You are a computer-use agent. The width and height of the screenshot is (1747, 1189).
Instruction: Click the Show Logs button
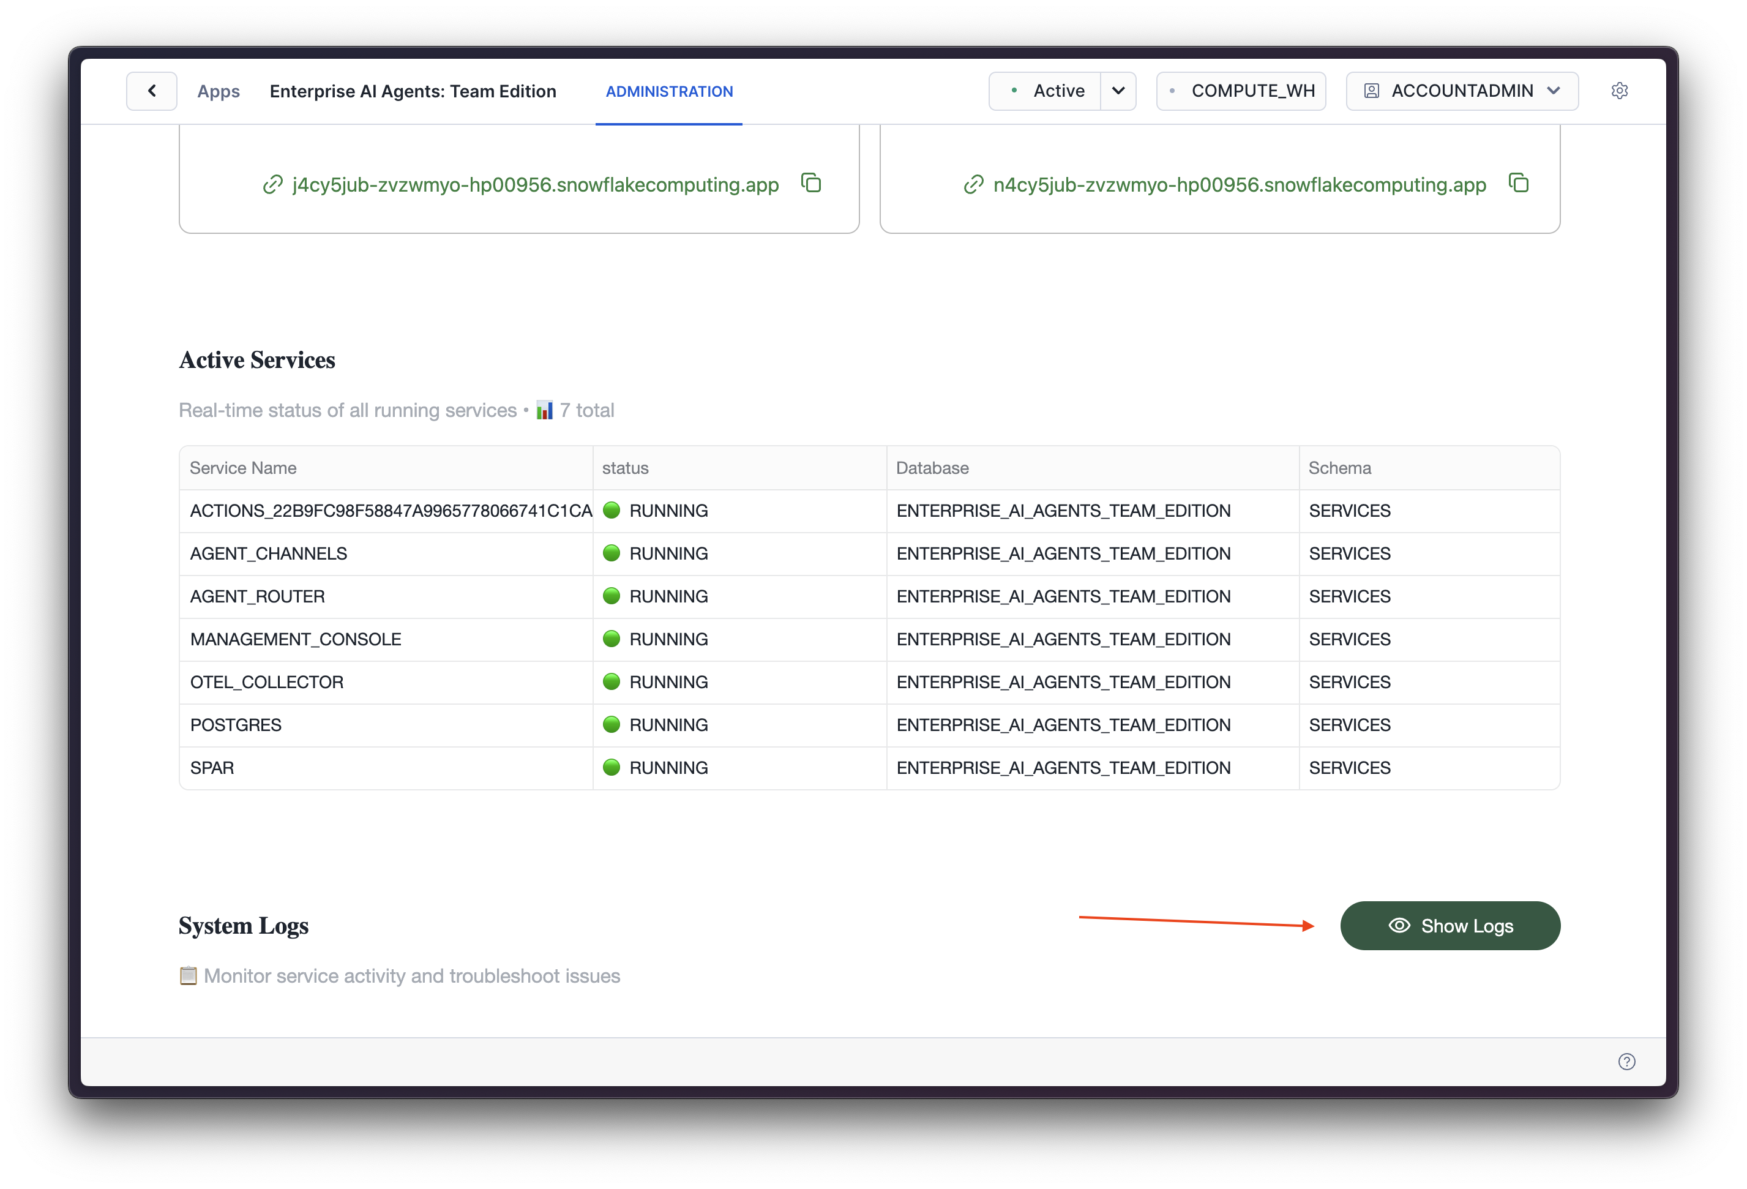pyautogui.click(x=1450, y=926)
